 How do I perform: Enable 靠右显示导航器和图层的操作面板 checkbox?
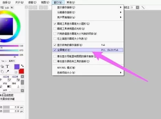tap(55, 56)
